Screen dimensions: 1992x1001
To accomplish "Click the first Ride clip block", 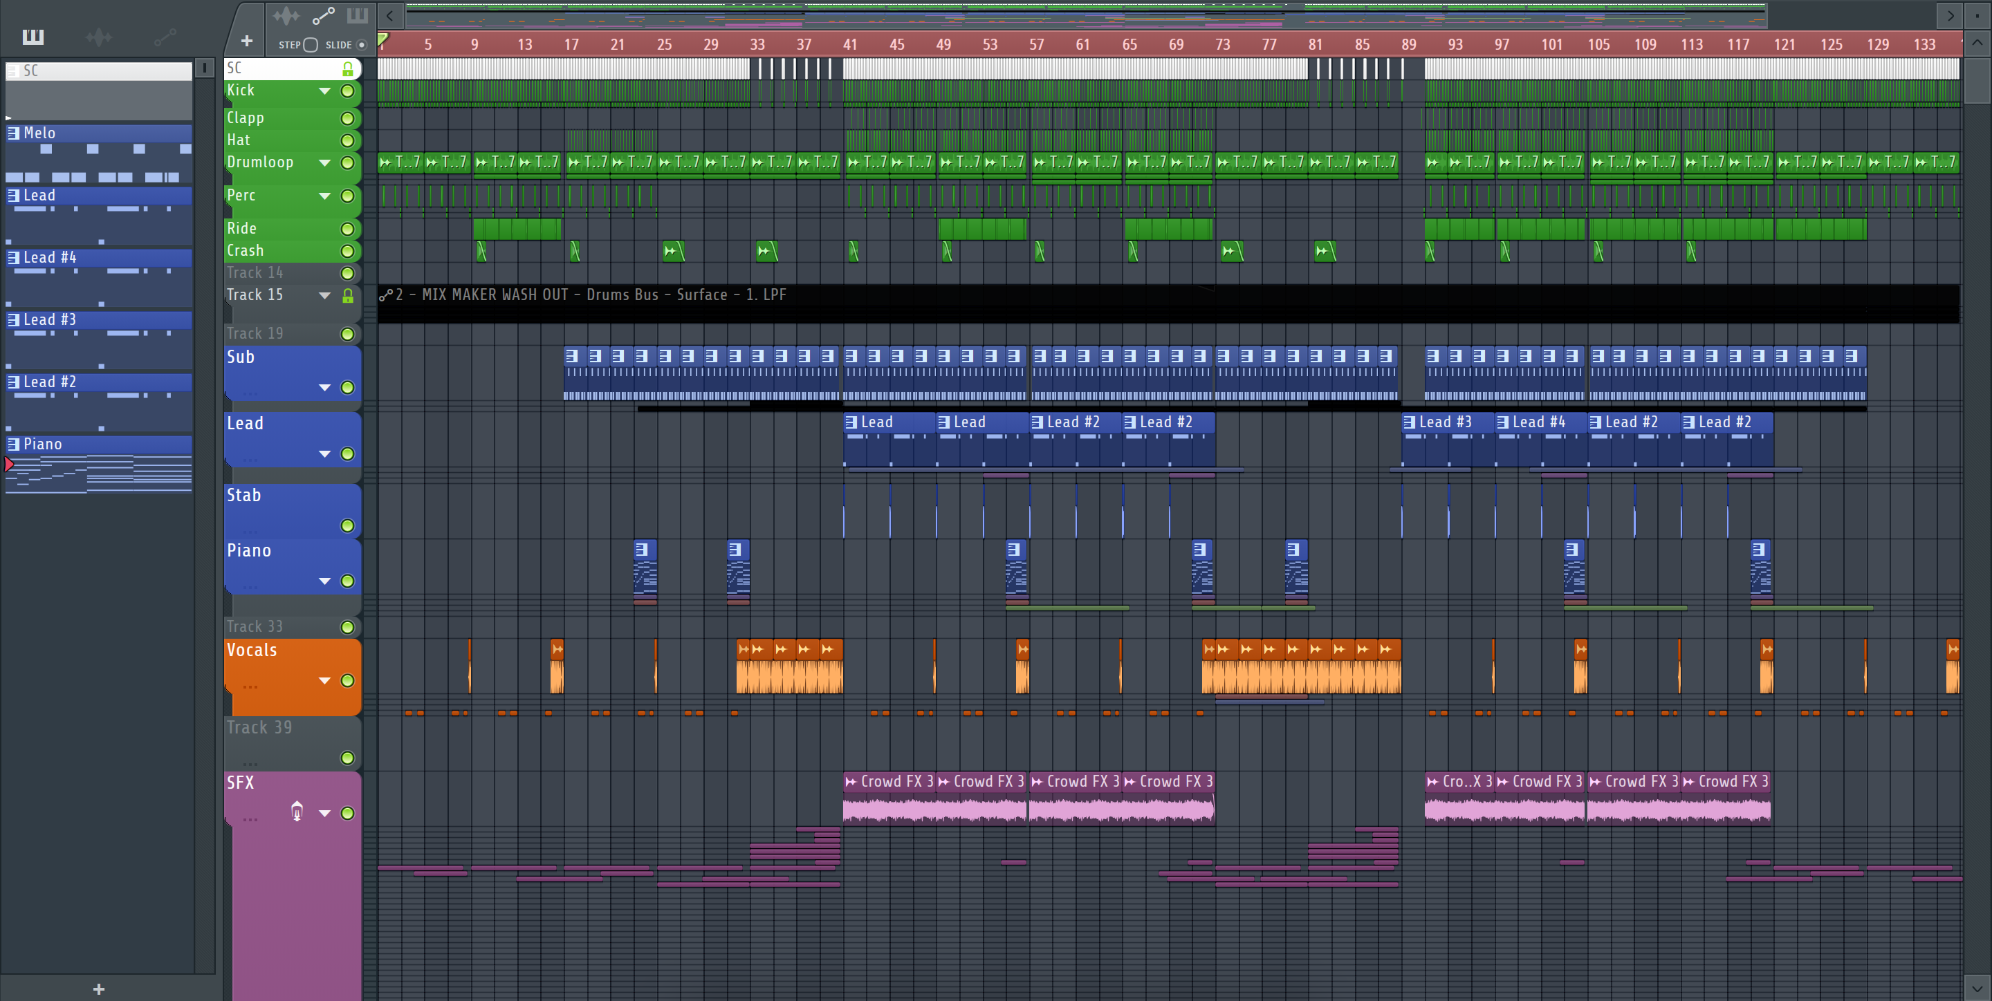I will pos(517,229).
